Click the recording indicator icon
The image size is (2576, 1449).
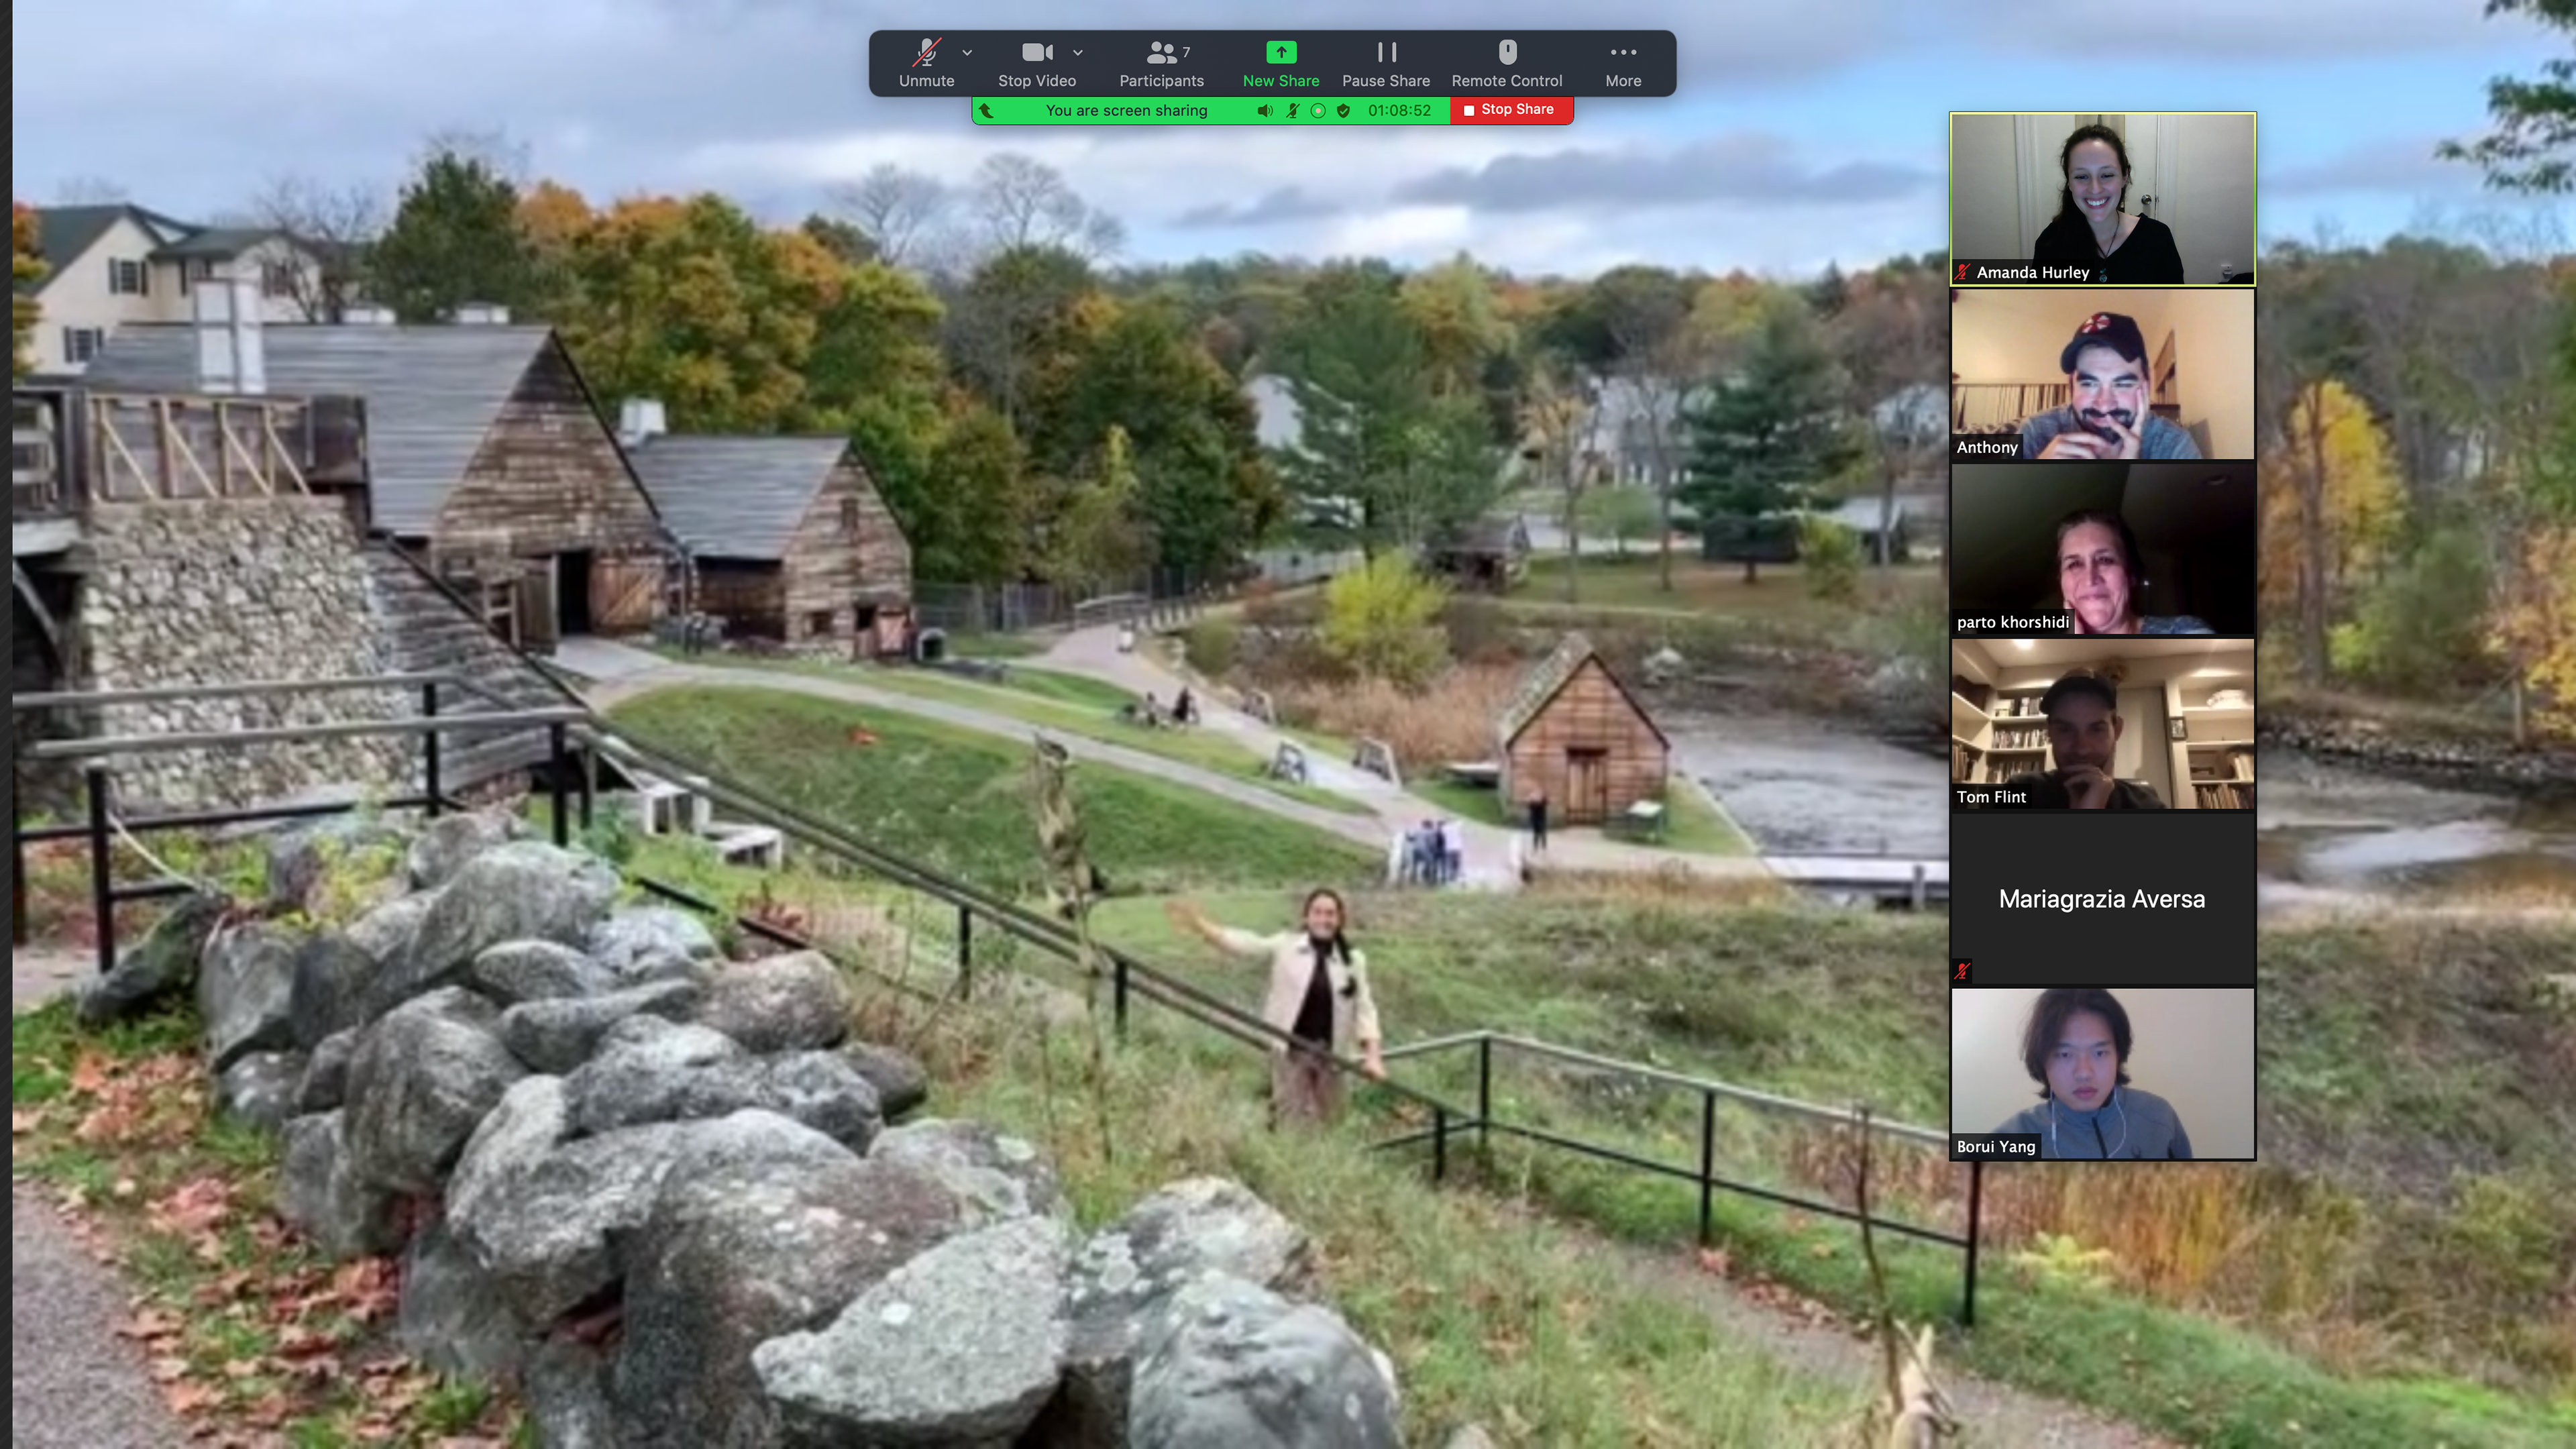pos(1318,111)
